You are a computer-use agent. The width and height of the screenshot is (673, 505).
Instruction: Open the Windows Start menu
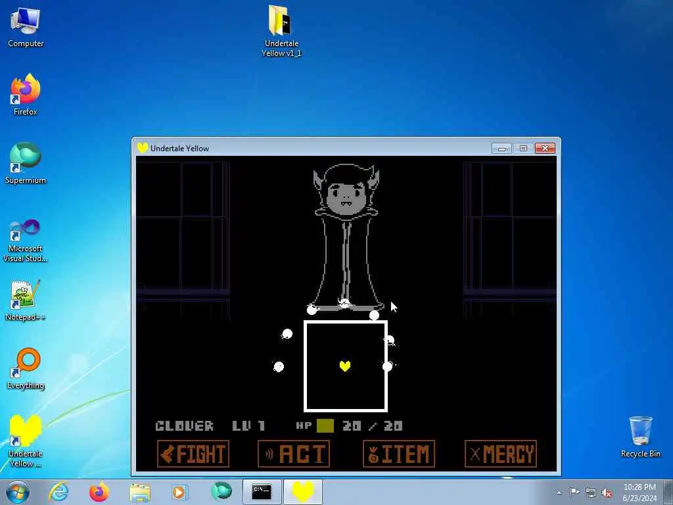click(x=18, y=492)
